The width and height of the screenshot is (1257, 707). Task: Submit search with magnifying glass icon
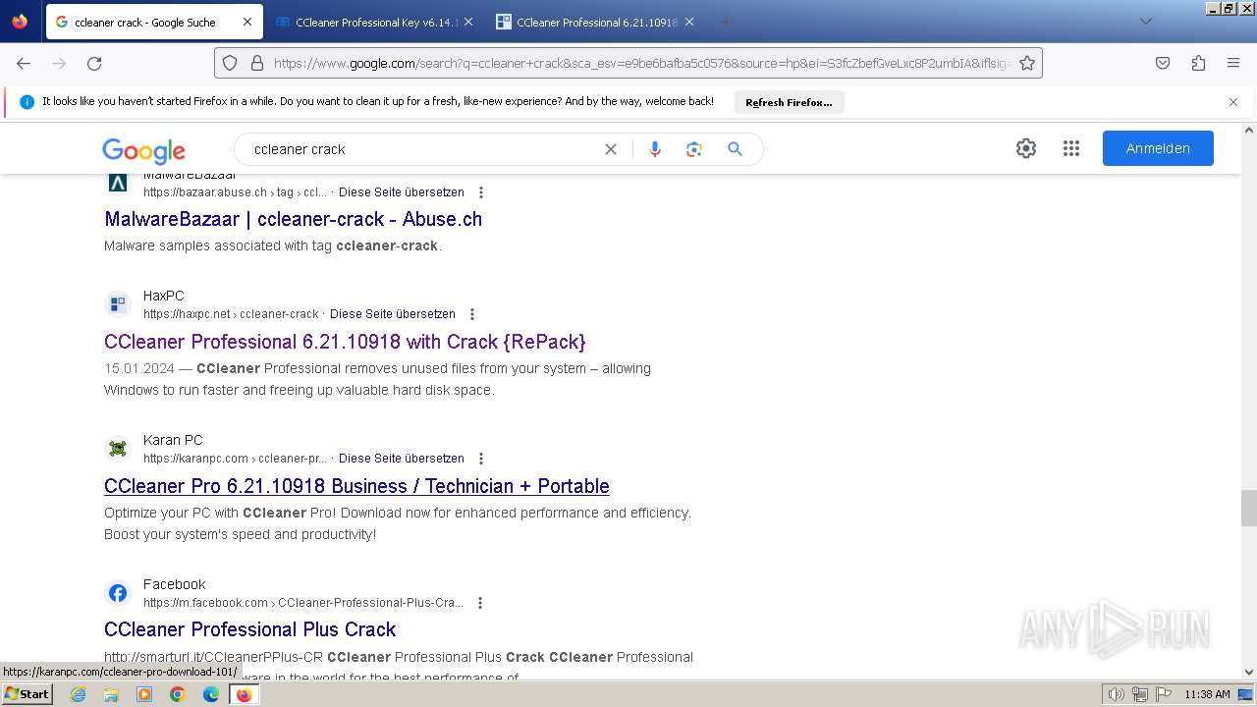[735, 149]
